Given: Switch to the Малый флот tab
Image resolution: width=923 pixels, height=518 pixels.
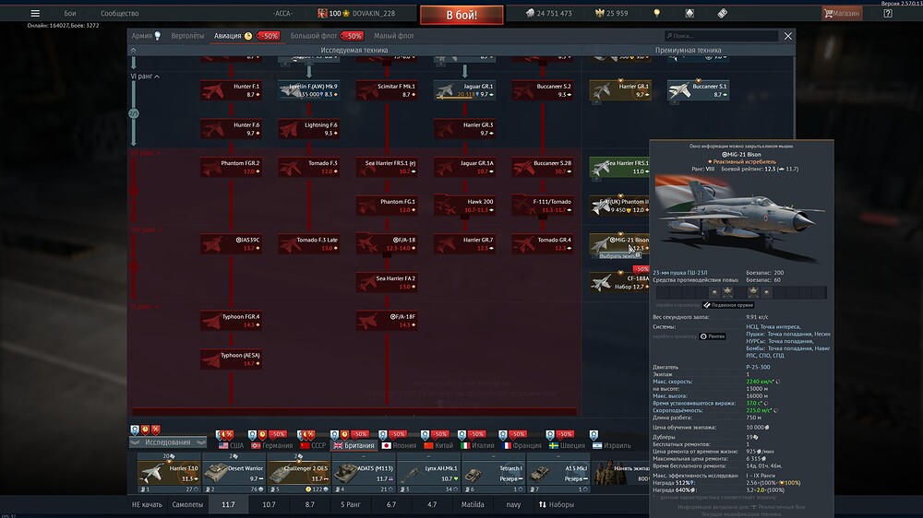Looking at the screenshot, I should click(394, 36).
